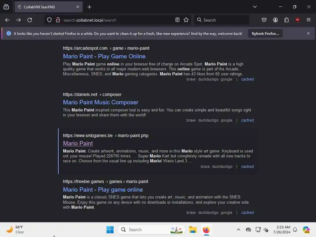Viewport: 316px width, 237px height.
Task: Open a new tab with plus button
Action: (89, 7)
